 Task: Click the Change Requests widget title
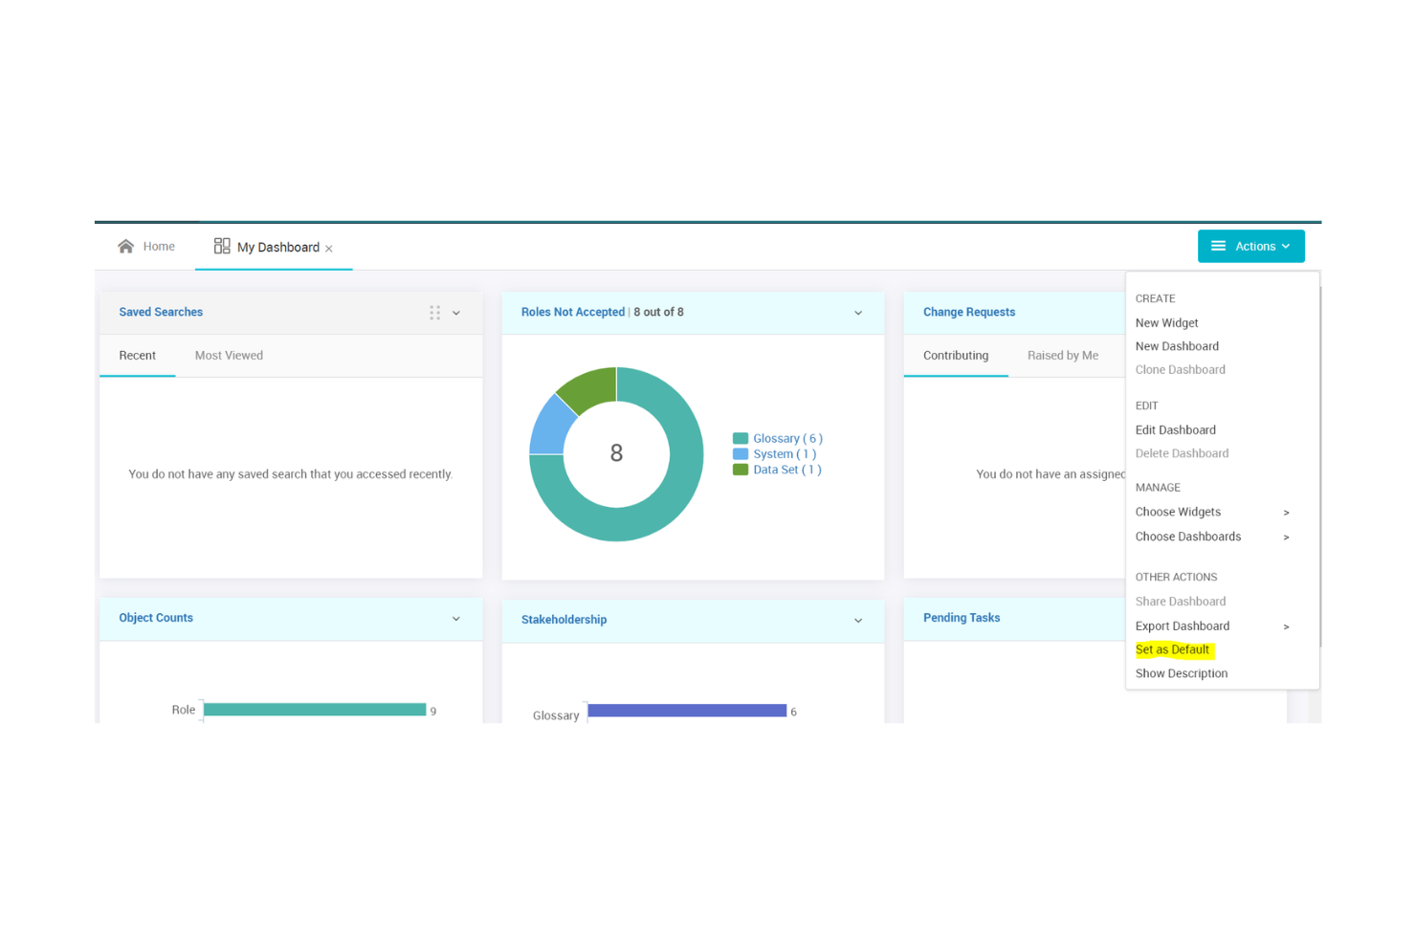(x=968, y=312)
